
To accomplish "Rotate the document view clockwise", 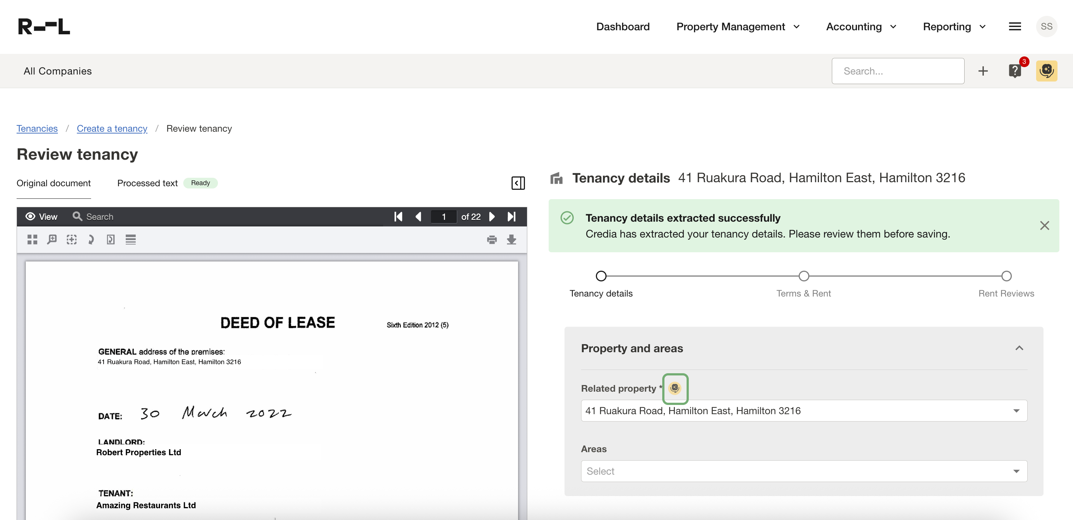I will pos(91,240).
